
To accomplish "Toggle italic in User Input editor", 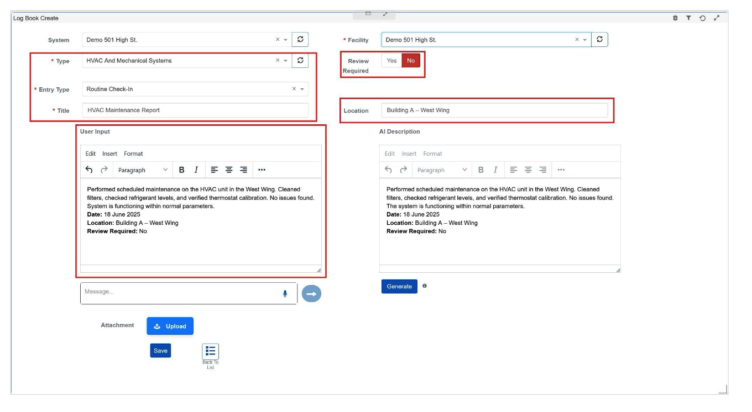I will pos(196,170).
